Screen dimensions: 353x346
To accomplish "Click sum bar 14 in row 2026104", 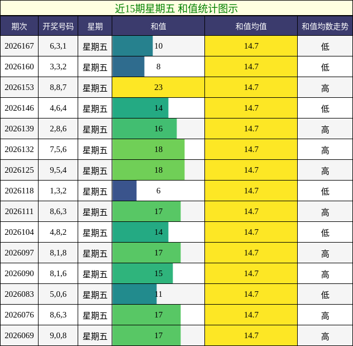I will [x=141, y=232].
